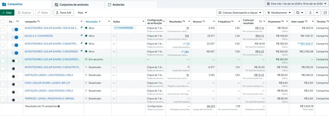
Task: Toggle off the TESTE DE C... campaign switch
Action: [15, 30]
